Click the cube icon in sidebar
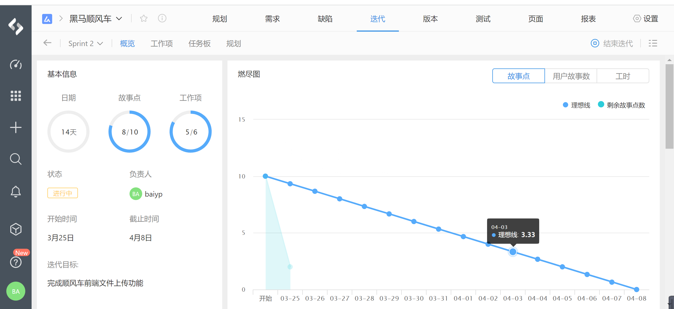 click(16, 229)
